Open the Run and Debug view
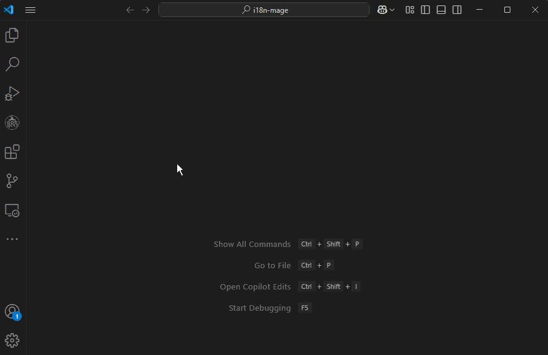The height and width of the screenshot is (355, 548). pos(12,93)
